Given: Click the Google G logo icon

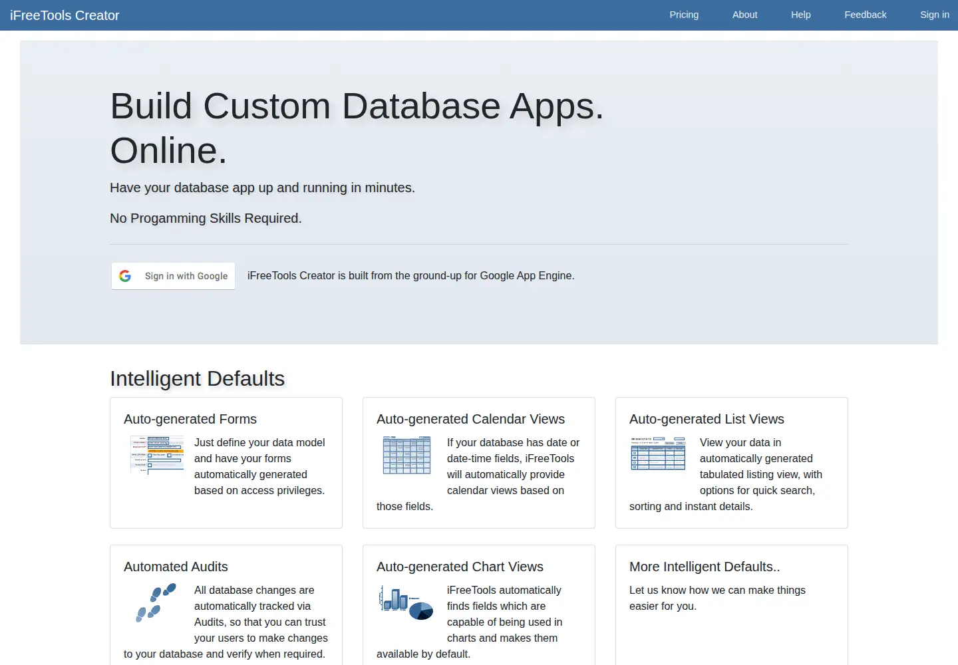Looking at the screenshot, I should tap(125, 276).
